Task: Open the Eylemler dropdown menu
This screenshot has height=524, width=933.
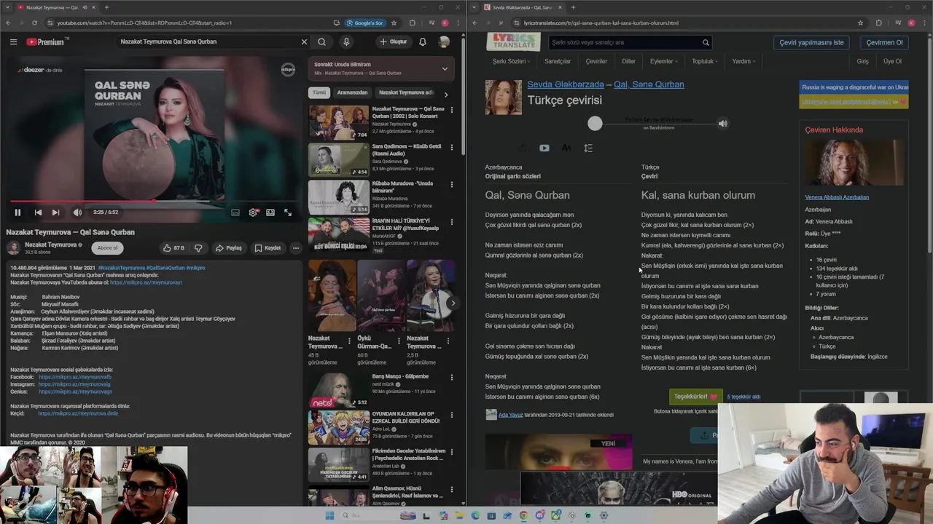Action: click(663, 61)
